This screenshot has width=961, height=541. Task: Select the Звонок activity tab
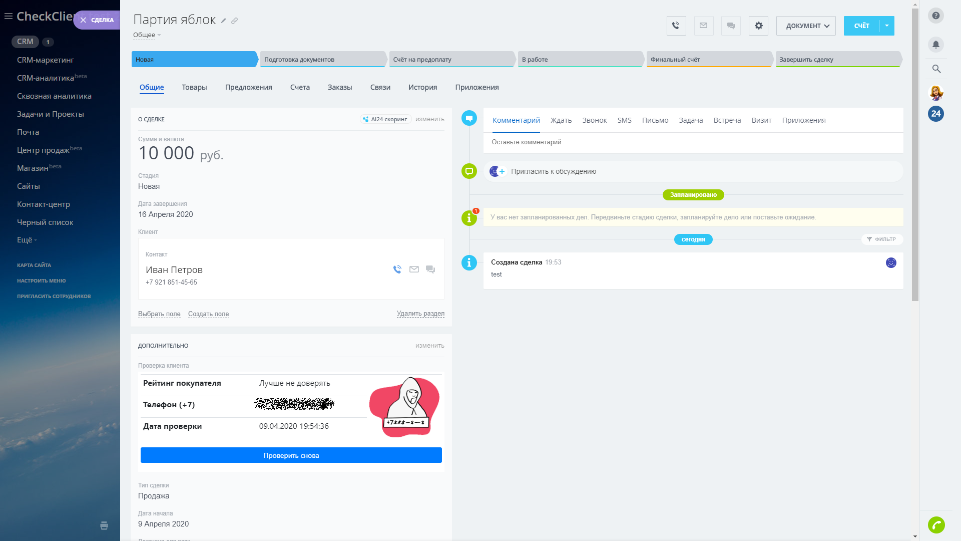pyautogui.click(x=594, y=120)
